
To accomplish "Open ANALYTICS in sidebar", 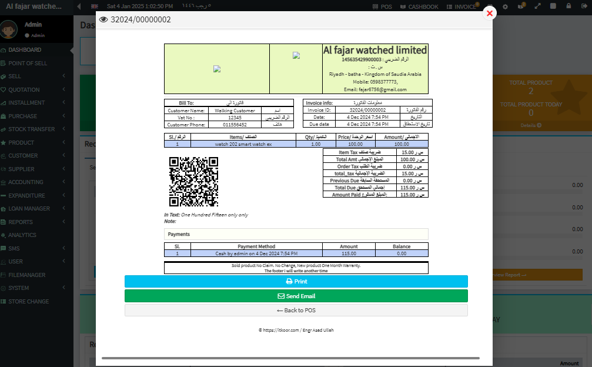I will [x=22, y=235].
